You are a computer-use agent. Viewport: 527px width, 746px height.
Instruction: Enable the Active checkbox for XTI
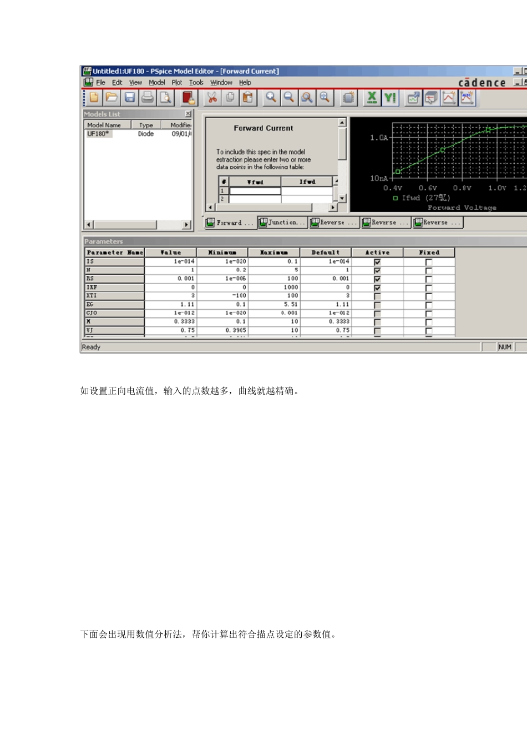click(377, 296)
